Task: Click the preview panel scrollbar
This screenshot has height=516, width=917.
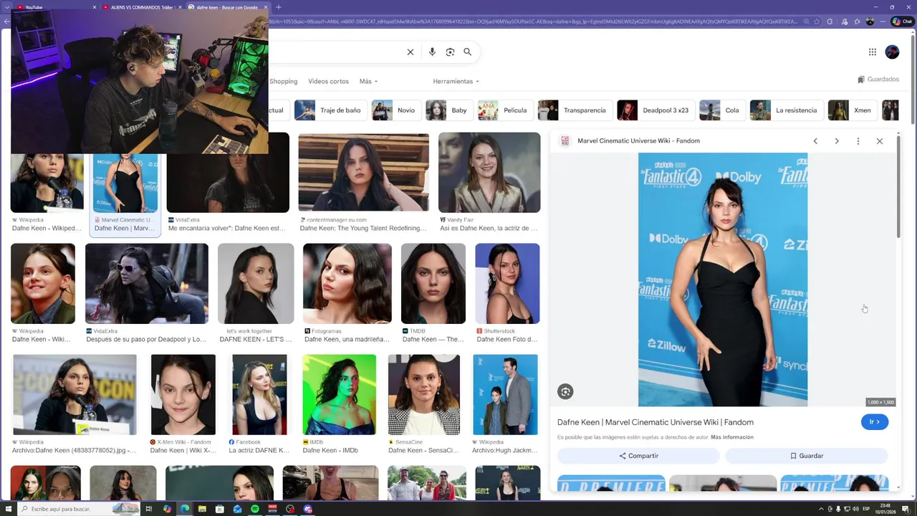Action: [x=898, y=186]
